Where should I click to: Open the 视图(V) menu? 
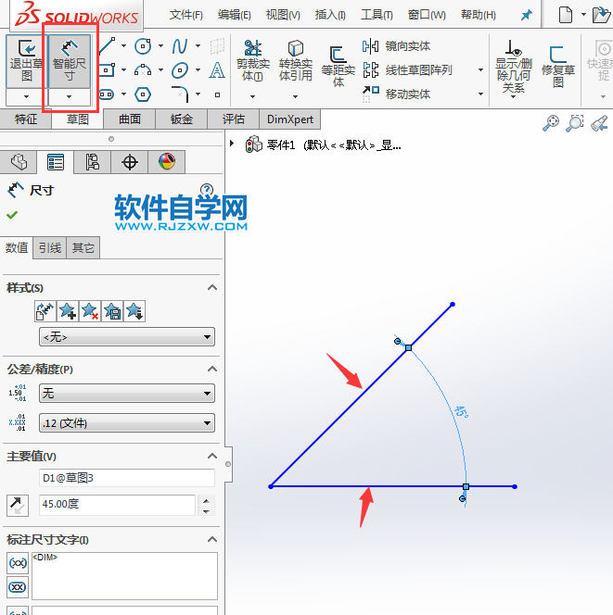click(x=283, y=15)
